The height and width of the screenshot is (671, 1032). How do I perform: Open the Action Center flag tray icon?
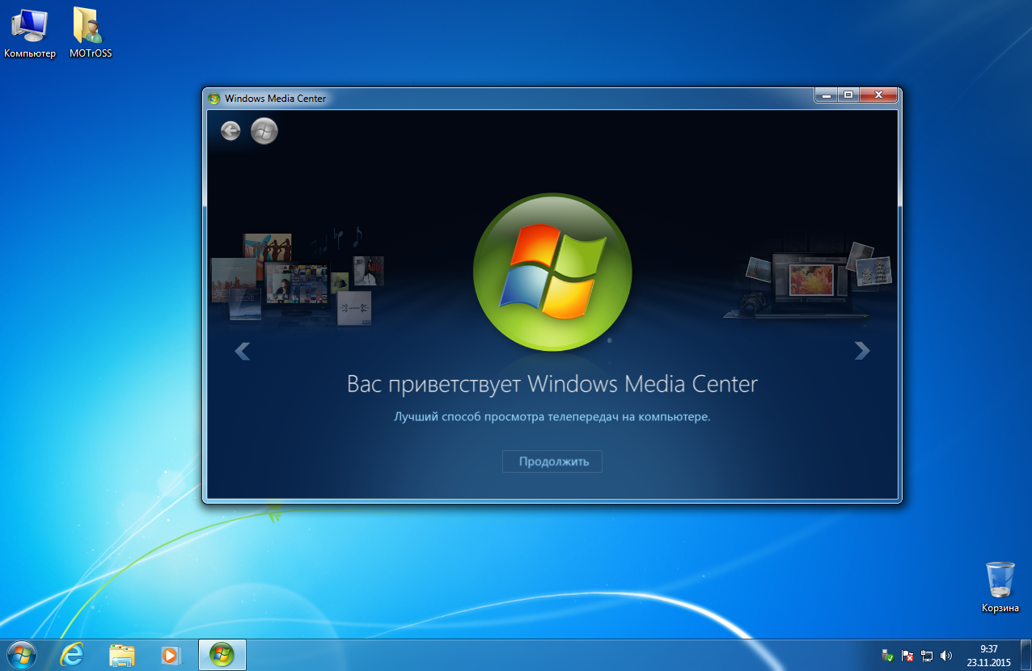[907, 656]
